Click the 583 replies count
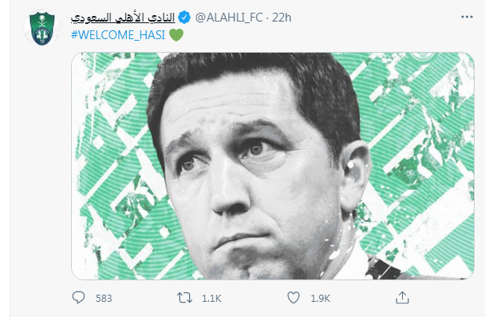Viewport: 485px width, 321px height. [103, 299]
